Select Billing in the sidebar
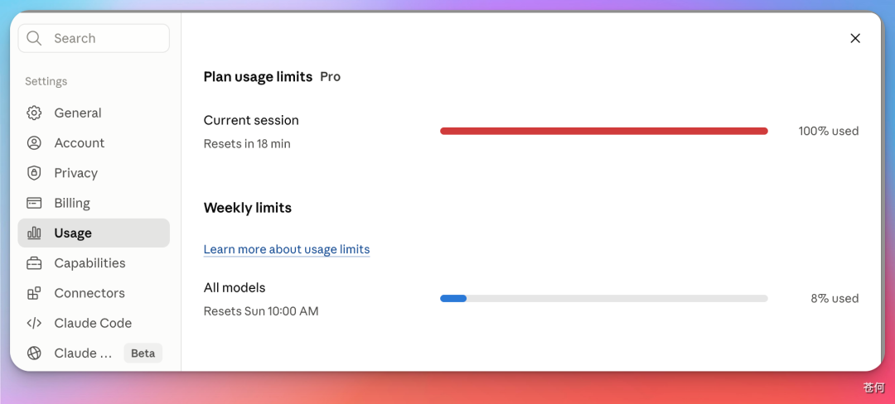The width and height of the screenshot is (895, 404). click(94, 203)
